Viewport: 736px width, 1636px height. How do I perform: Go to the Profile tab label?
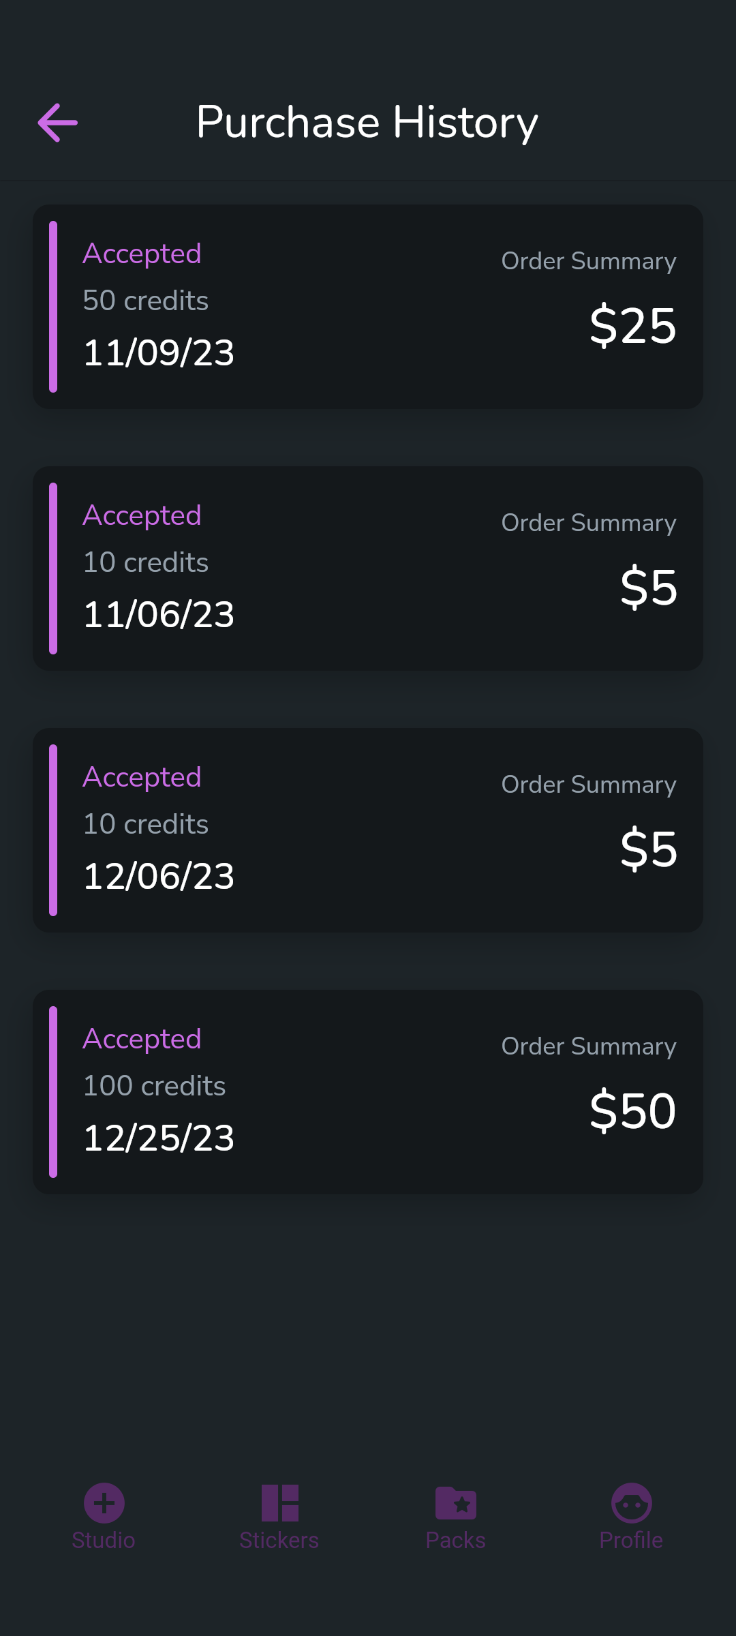point(631,1541)
